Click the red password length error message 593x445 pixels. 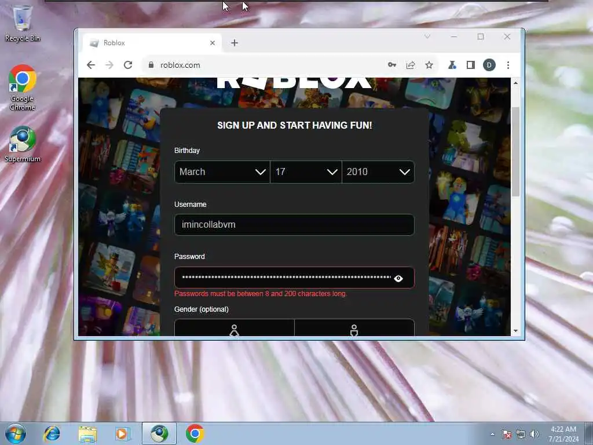tap(261, 294)
